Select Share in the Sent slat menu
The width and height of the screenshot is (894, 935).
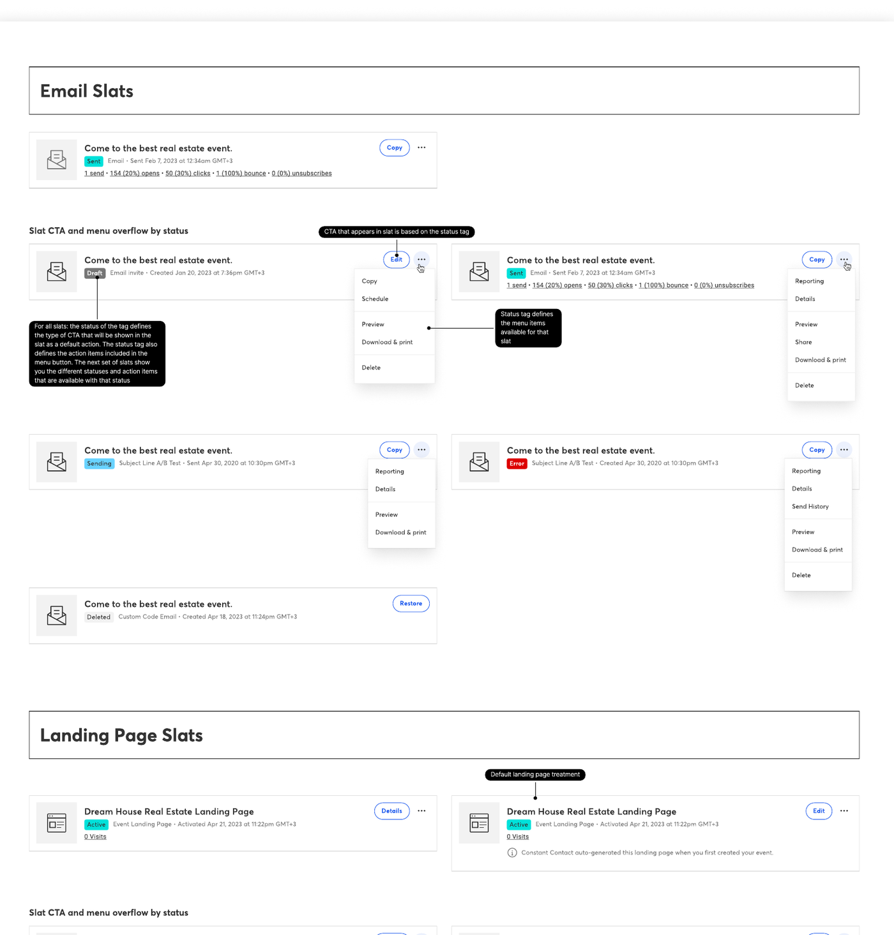tap(803, 342)
